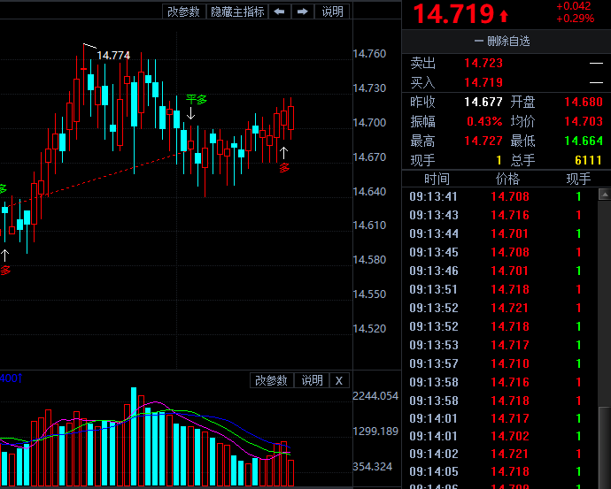The height and width of the screenshot is (489, 611).
Task: Click the 平多 signal marker on chart
Action: (x=196, y=100)
